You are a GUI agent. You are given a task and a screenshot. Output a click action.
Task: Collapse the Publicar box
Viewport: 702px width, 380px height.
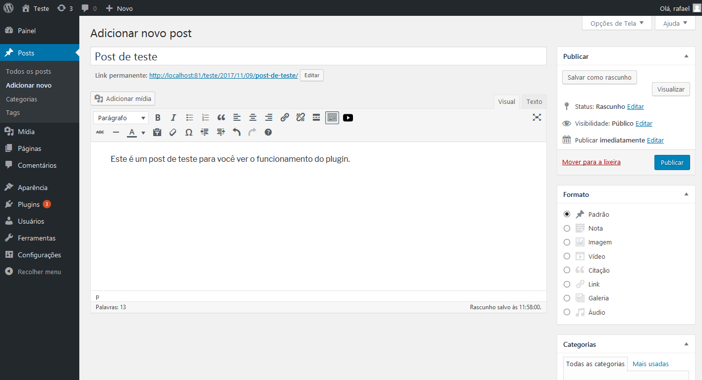(687, 56)
